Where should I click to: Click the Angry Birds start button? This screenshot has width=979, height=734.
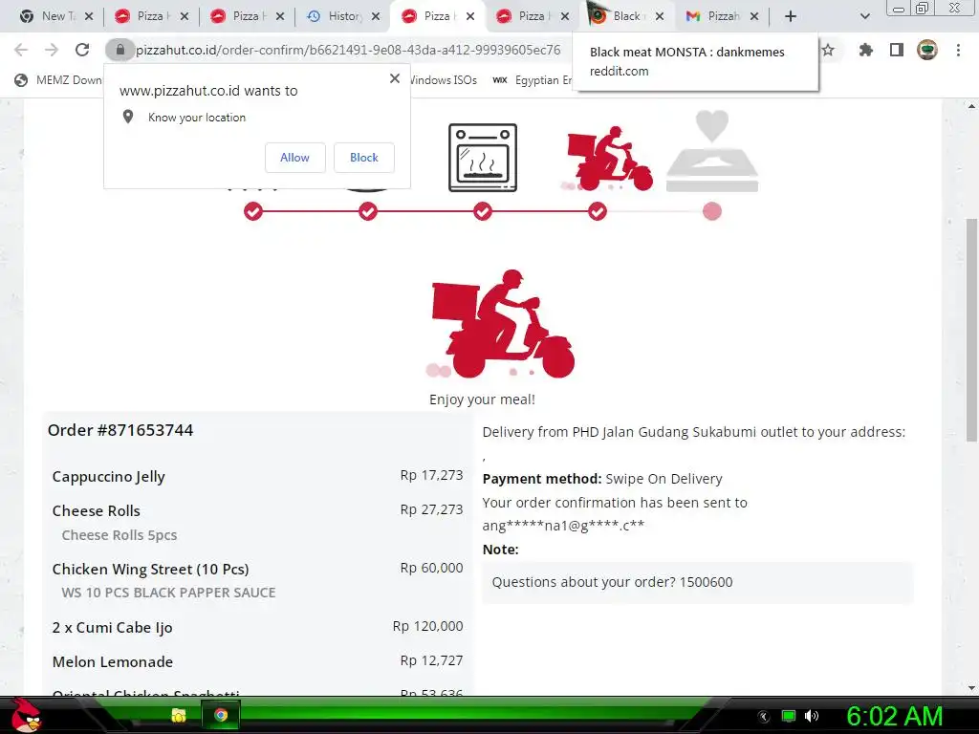[x=26, y=715]
